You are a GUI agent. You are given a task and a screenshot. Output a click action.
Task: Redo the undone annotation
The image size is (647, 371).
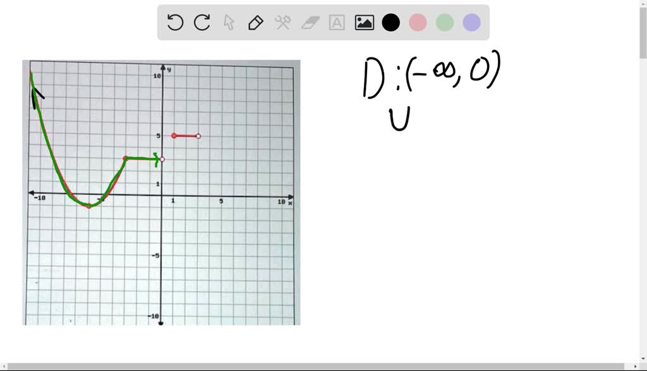tap(201, 22)
